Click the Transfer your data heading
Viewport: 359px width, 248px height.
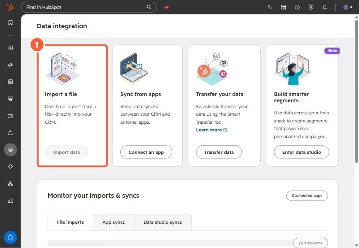coord(219,94)
